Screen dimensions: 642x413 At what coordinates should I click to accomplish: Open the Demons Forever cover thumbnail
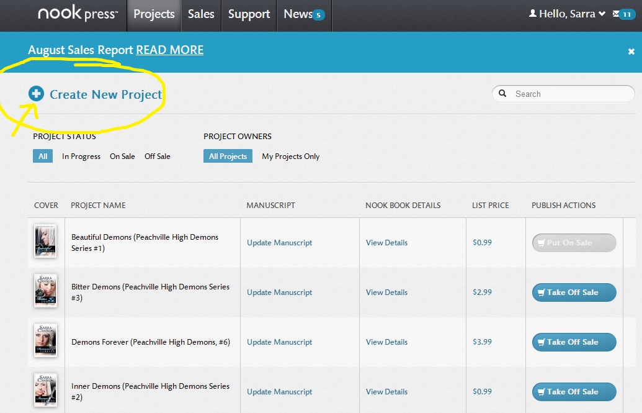(45, 340)
